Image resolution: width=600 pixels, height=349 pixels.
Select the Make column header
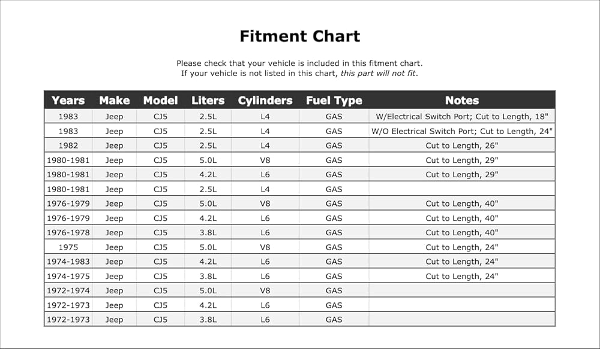[115, 101]
